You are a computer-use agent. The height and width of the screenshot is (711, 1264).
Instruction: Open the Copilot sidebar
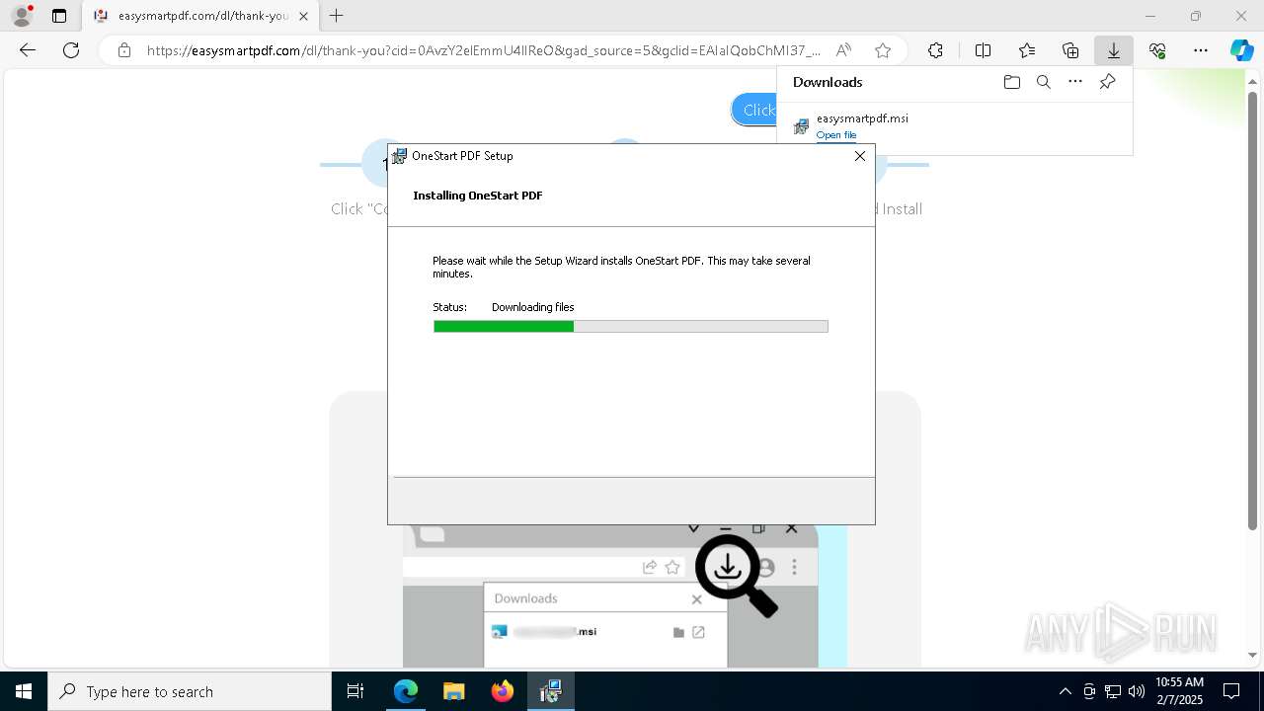point(1241,50)
